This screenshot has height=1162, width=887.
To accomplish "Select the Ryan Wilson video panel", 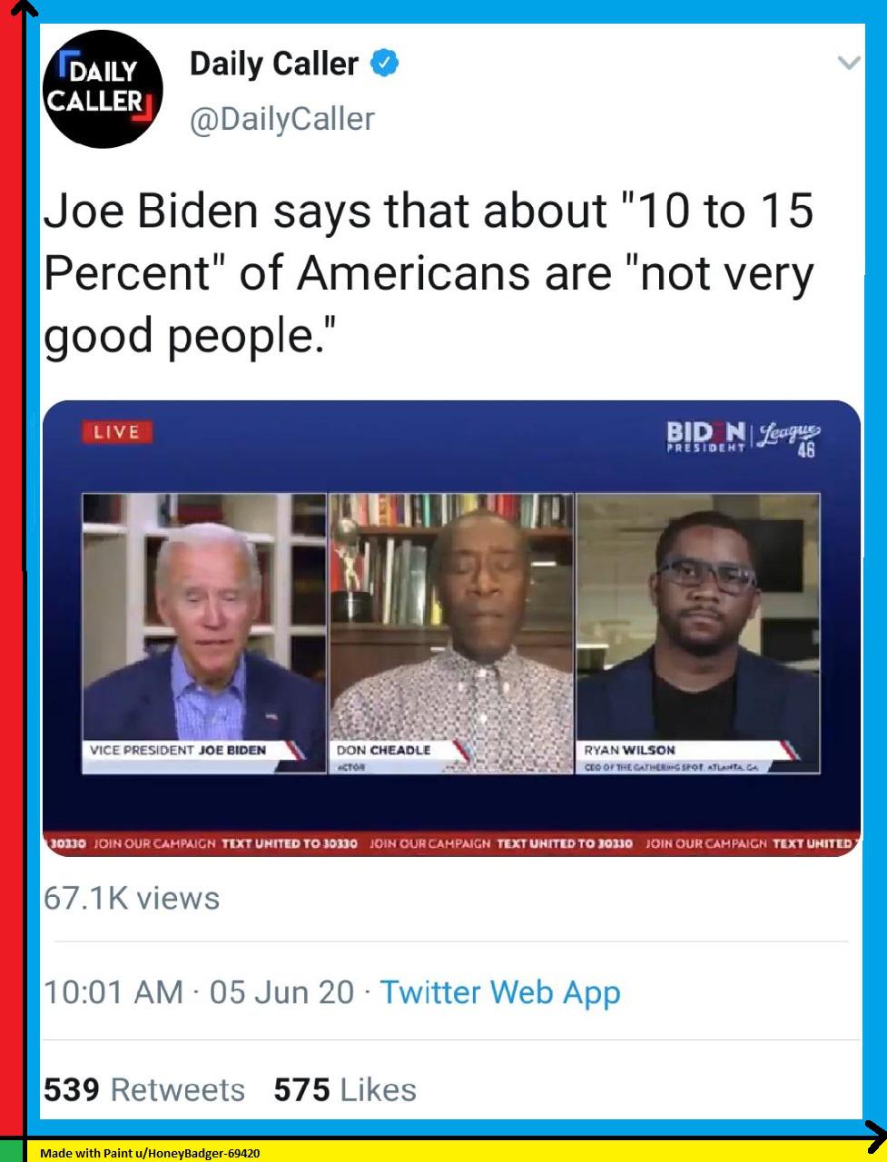I will [x=698, y=634].
